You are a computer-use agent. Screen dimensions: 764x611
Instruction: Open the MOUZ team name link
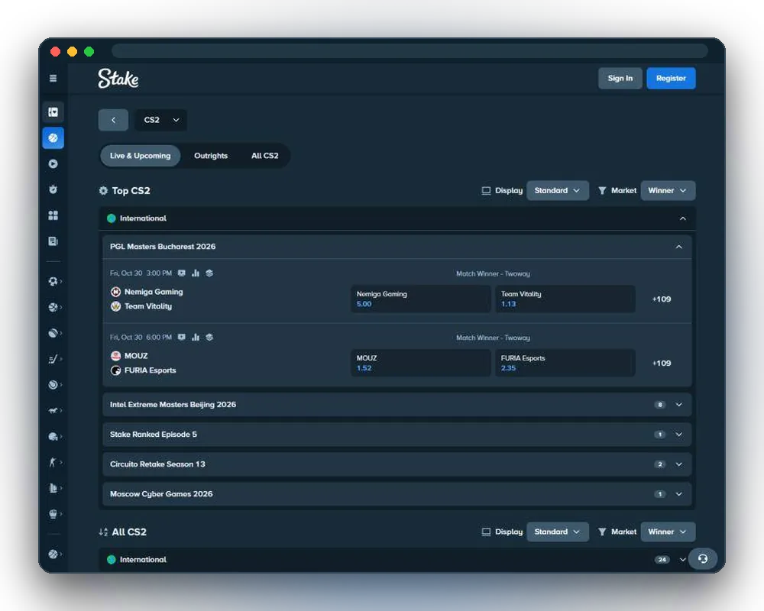[136, 356]
